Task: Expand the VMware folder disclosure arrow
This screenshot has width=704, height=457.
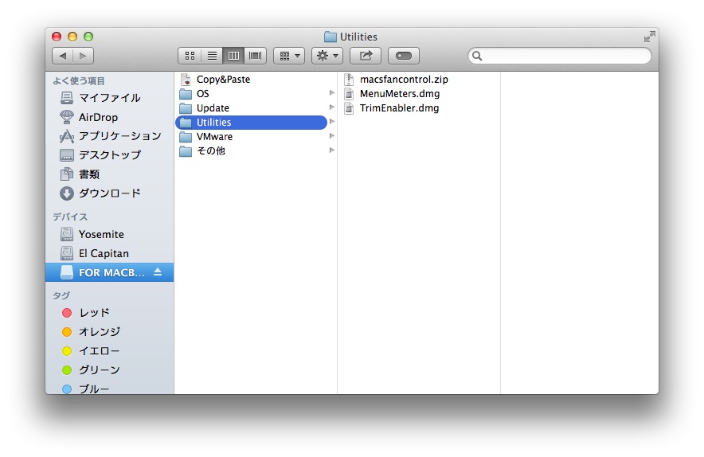Action: (x=332, y=136)
